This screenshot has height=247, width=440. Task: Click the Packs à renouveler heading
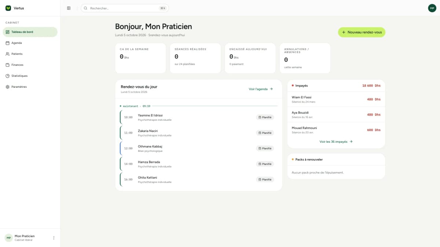pyautogui.click(x=309, y=160)
